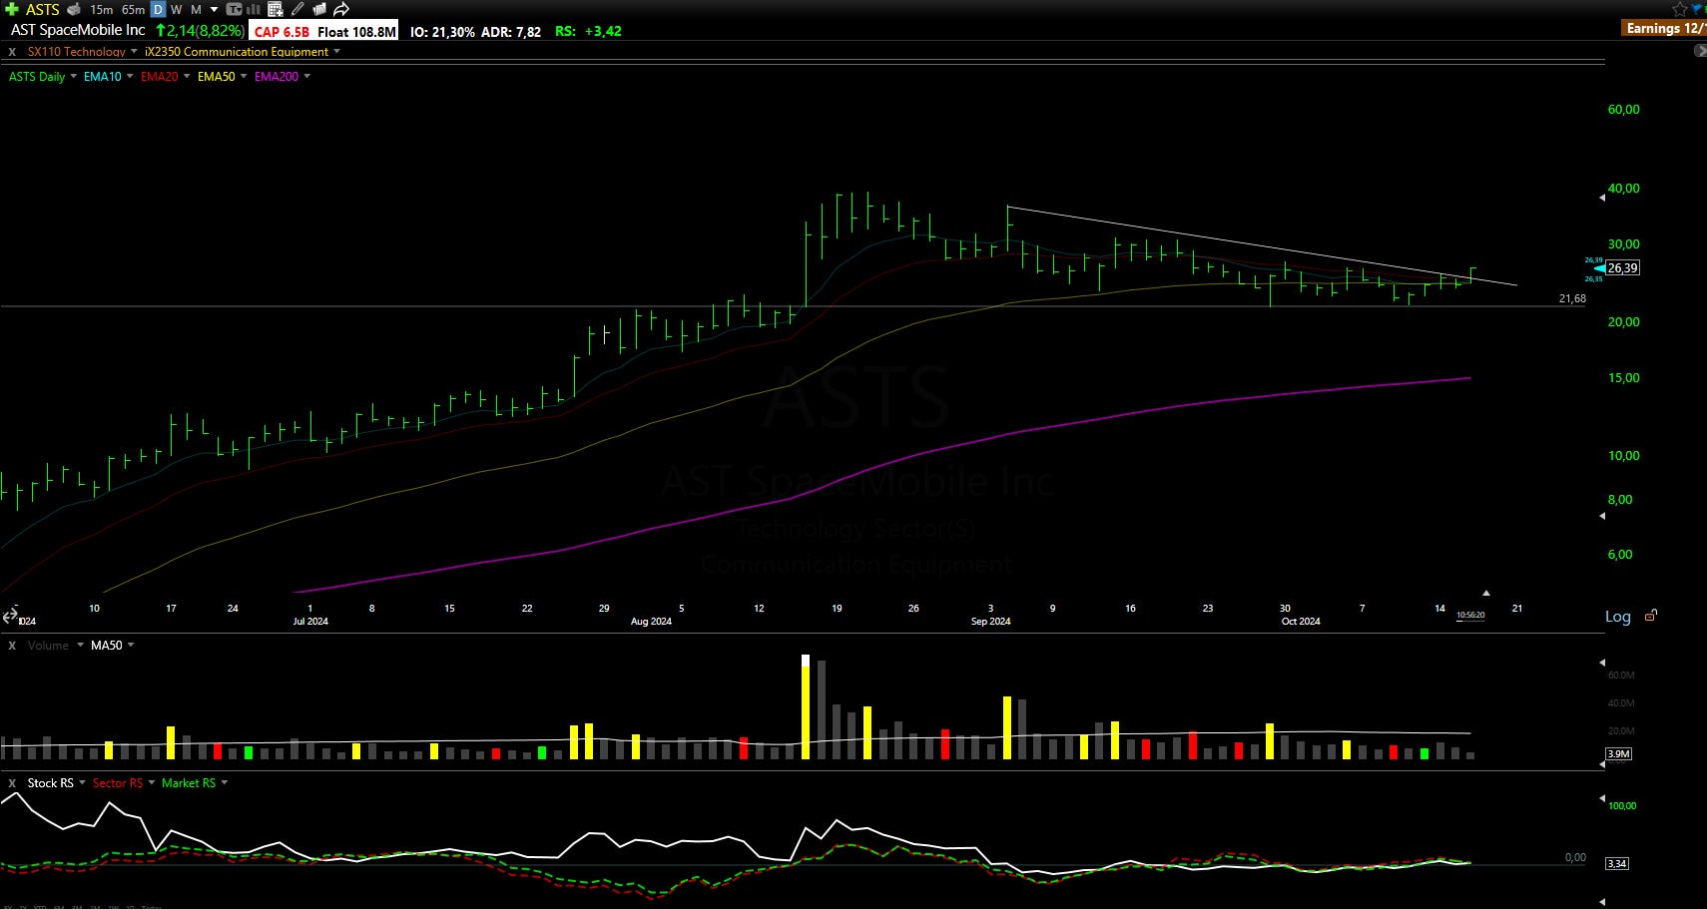
Task: Switch to the Weekly W timeframe
Action: (176, 9)
